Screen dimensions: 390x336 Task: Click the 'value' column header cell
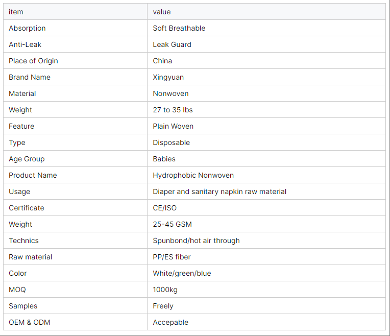(162, 12)
